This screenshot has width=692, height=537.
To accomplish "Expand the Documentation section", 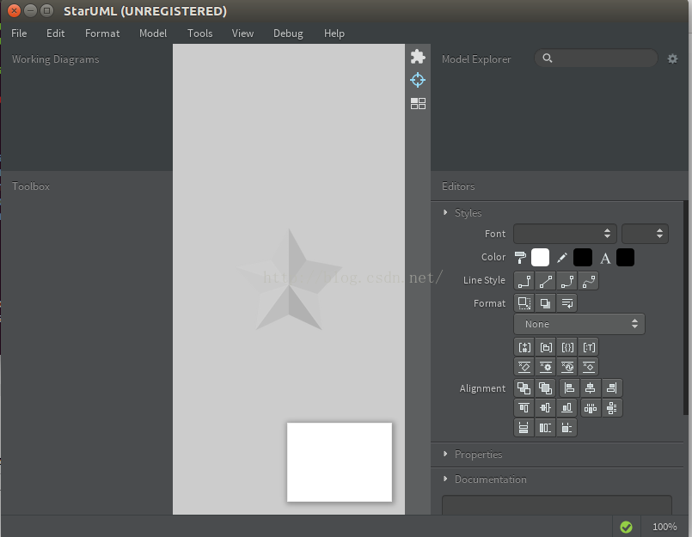I will point(445,479).
